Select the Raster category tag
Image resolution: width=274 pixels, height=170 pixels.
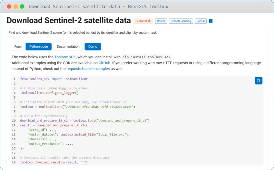[x=161, y=21]
